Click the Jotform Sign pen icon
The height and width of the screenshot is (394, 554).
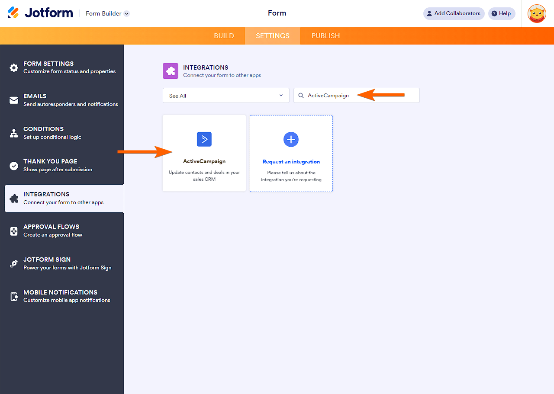pos(14,264)
